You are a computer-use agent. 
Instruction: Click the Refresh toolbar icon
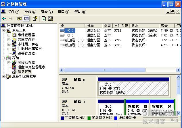(x=44, y=19)
